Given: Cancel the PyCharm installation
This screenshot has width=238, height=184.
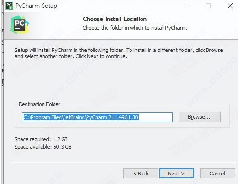Looking at the screenshot, I should (217, 174).
